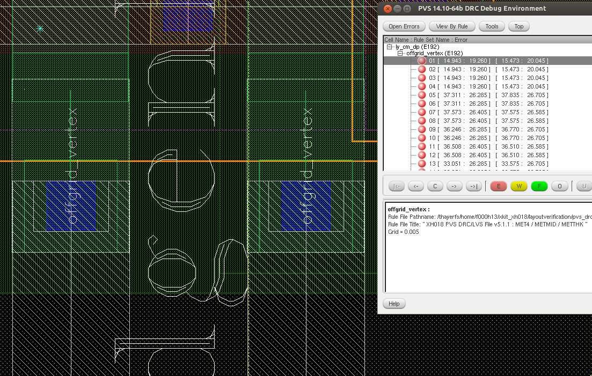The height and width of the screenshot is (376, 592).
Task: Select error row 04 in the list
Action: click(x=488, y=86)
